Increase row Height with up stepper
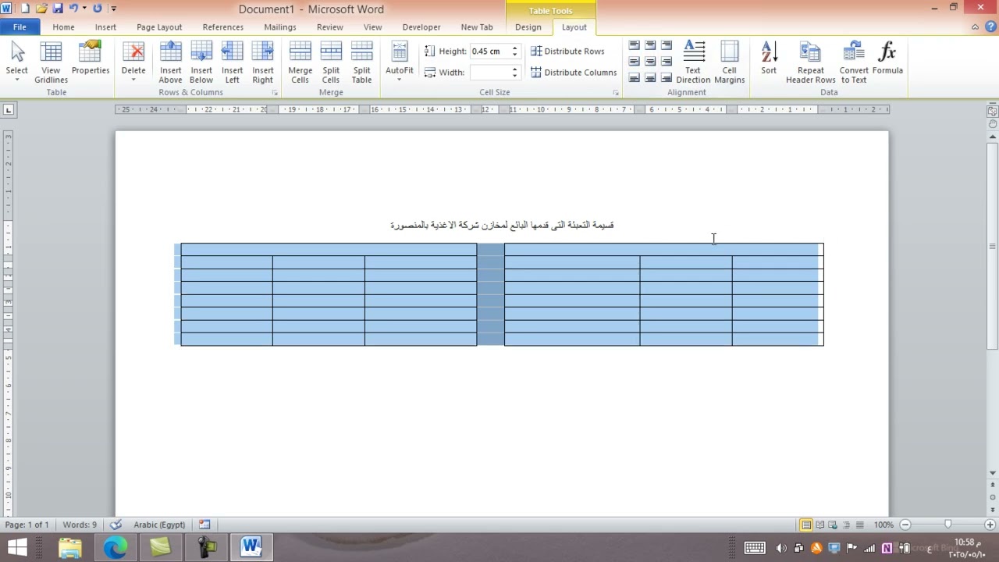 point(514,48)
